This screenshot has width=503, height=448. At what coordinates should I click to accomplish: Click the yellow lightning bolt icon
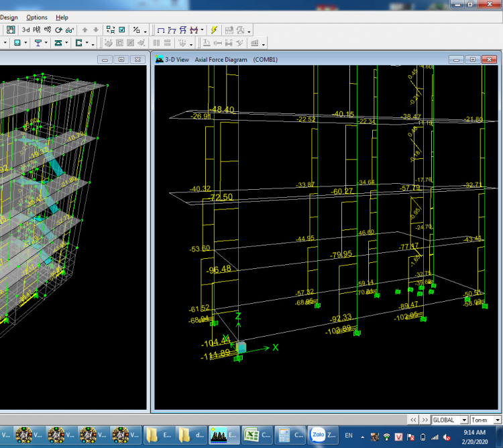tap(214, 30)
